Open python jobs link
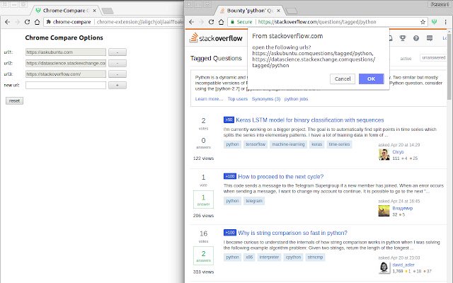The height and width of the screenshot is (283, 453). (296, 99)
